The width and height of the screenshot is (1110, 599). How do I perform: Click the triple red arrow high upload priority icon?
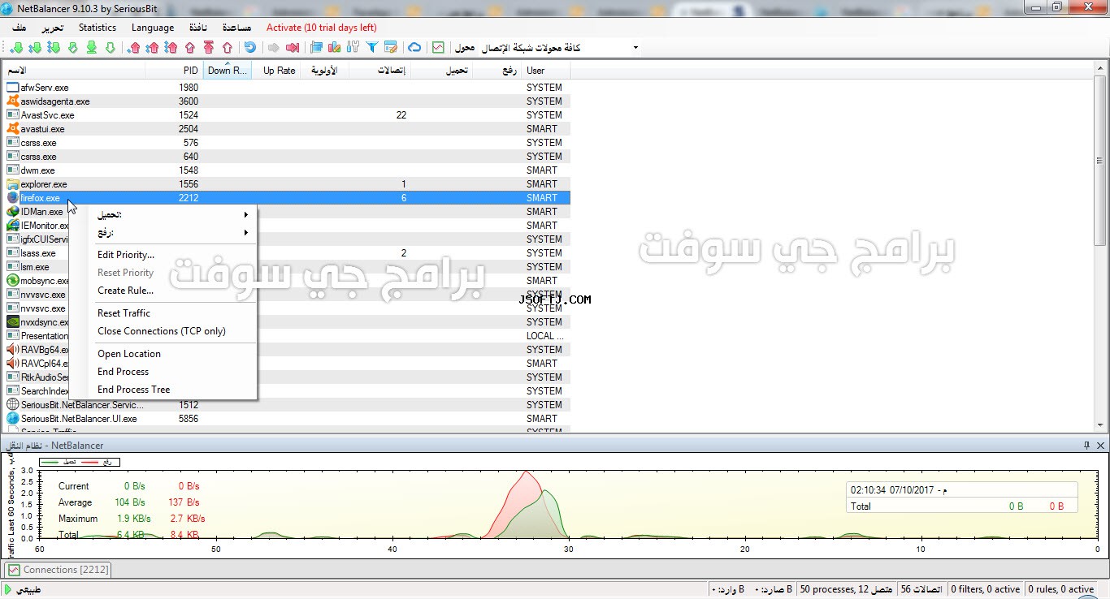[x=171, y=48]
